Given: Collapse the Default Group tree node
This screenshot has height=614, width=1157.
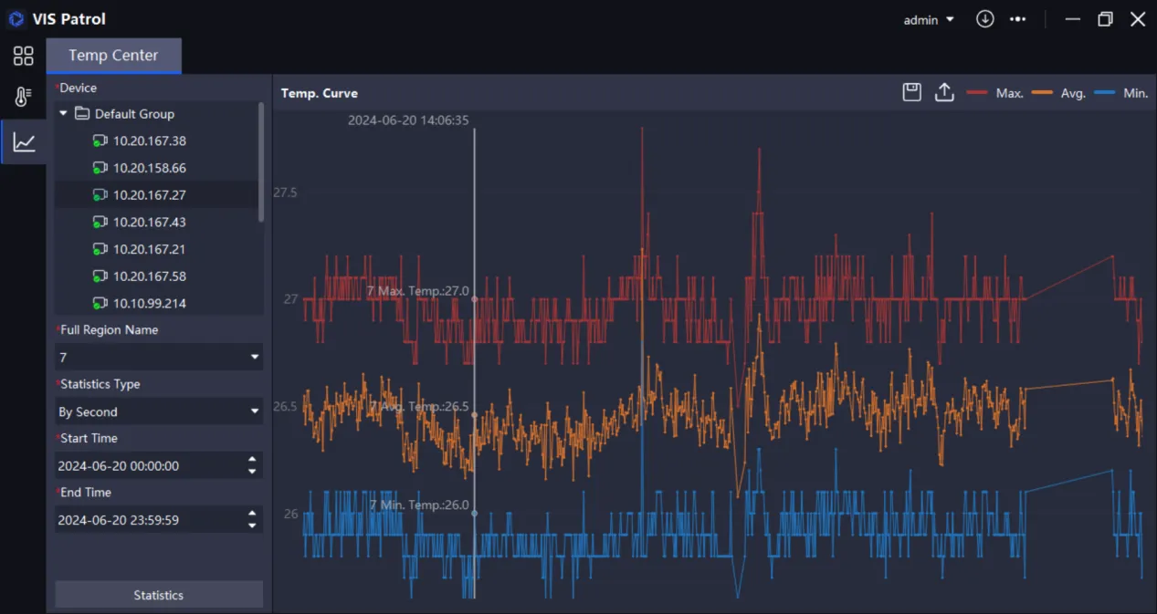Looking at the screenshot, I should [x=63, y=114].
